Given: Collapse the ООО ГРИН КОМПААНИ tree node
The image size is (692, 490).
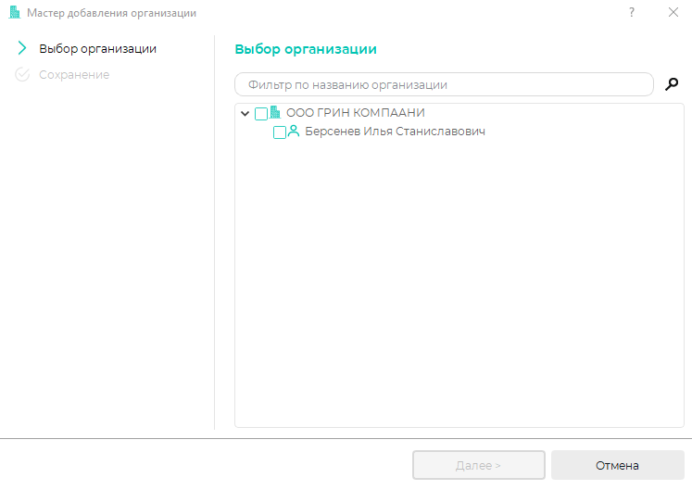Looking at the screenshot, I should pyautogui.click(x=245, y=114).
